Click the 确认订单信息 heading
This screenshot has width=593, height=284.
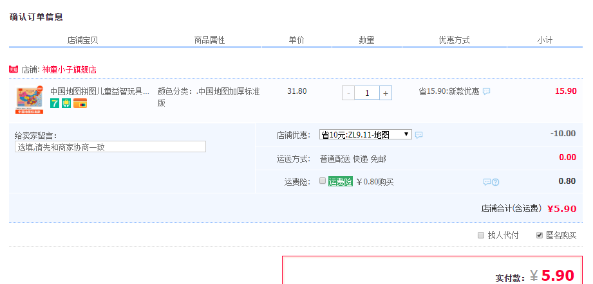coord(36,17)
